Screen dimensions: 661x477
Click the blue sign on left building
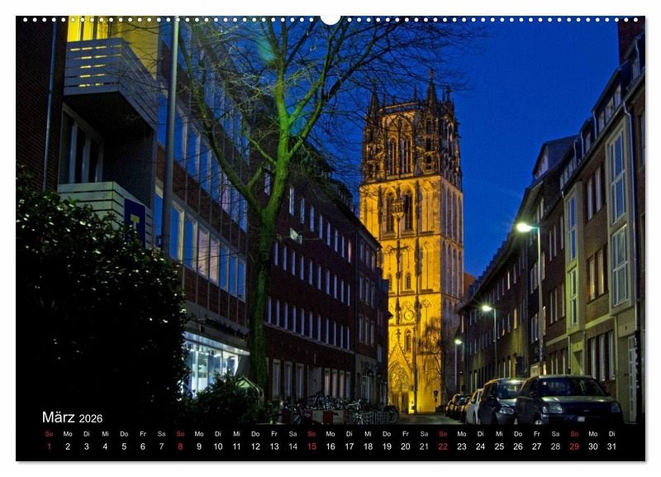click(135, 217)
